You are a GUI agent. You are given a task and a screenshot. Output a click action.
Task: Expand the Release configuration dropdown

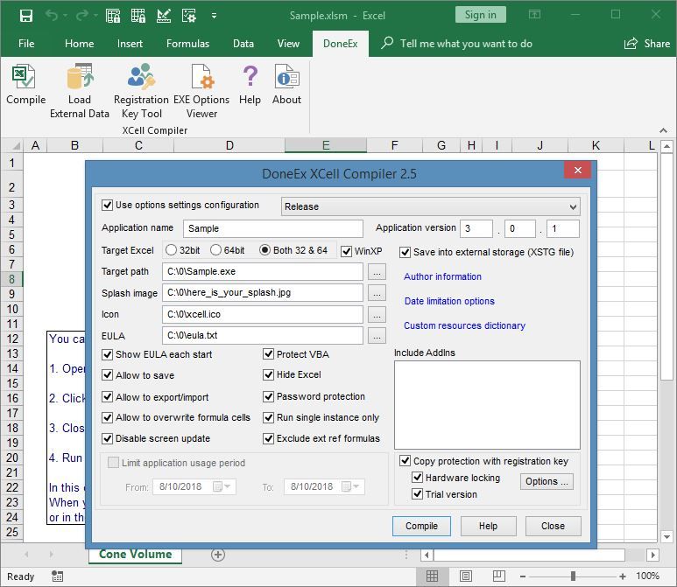pos(573,207)
